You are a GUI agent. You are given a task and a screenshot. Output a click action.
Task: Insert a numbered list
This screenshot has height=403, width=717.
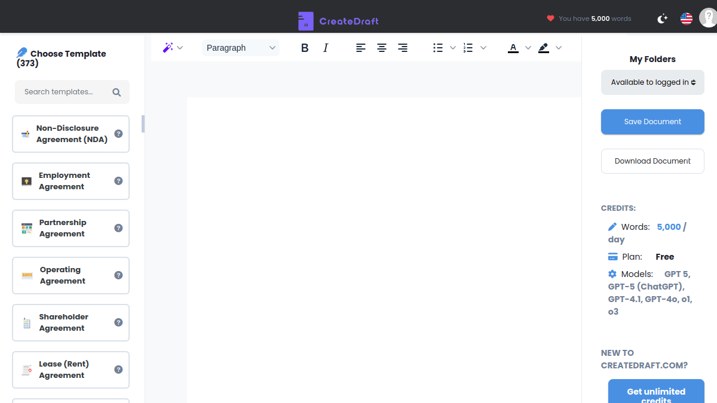(x=468, y=48)
